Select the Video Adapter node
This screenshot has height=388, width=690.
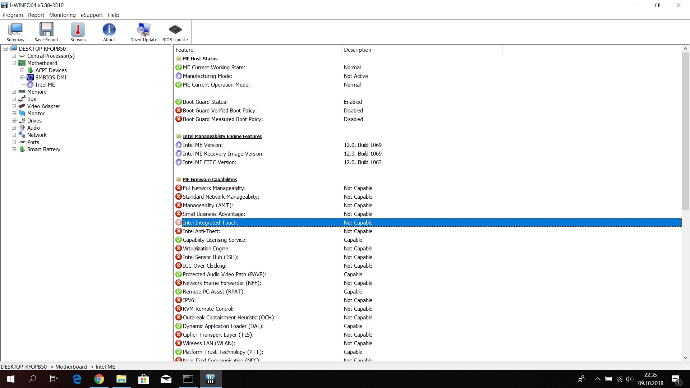point(43,106)
